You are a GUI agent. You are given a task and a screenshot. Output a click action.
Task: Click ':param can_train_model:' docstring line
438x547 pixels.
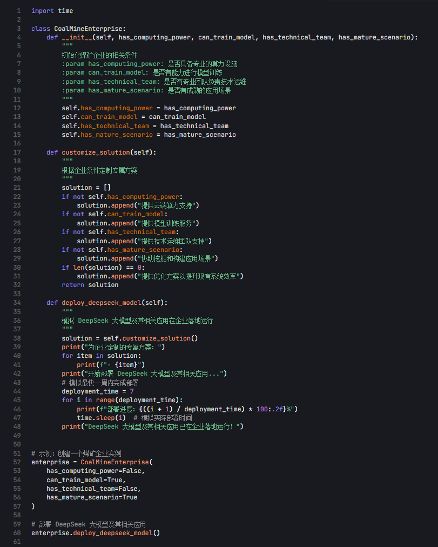142,72
